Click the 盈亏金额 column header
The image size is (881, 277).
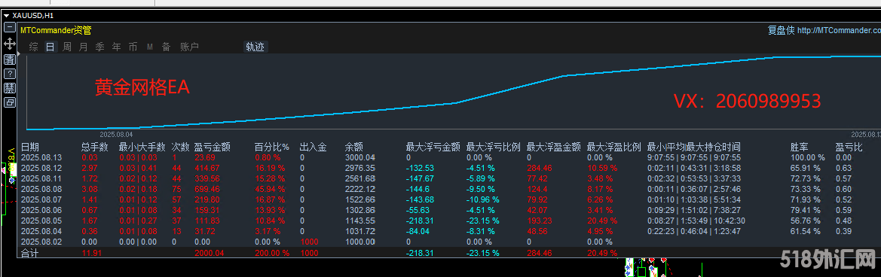pyautogui.click(x=212, y=148)
